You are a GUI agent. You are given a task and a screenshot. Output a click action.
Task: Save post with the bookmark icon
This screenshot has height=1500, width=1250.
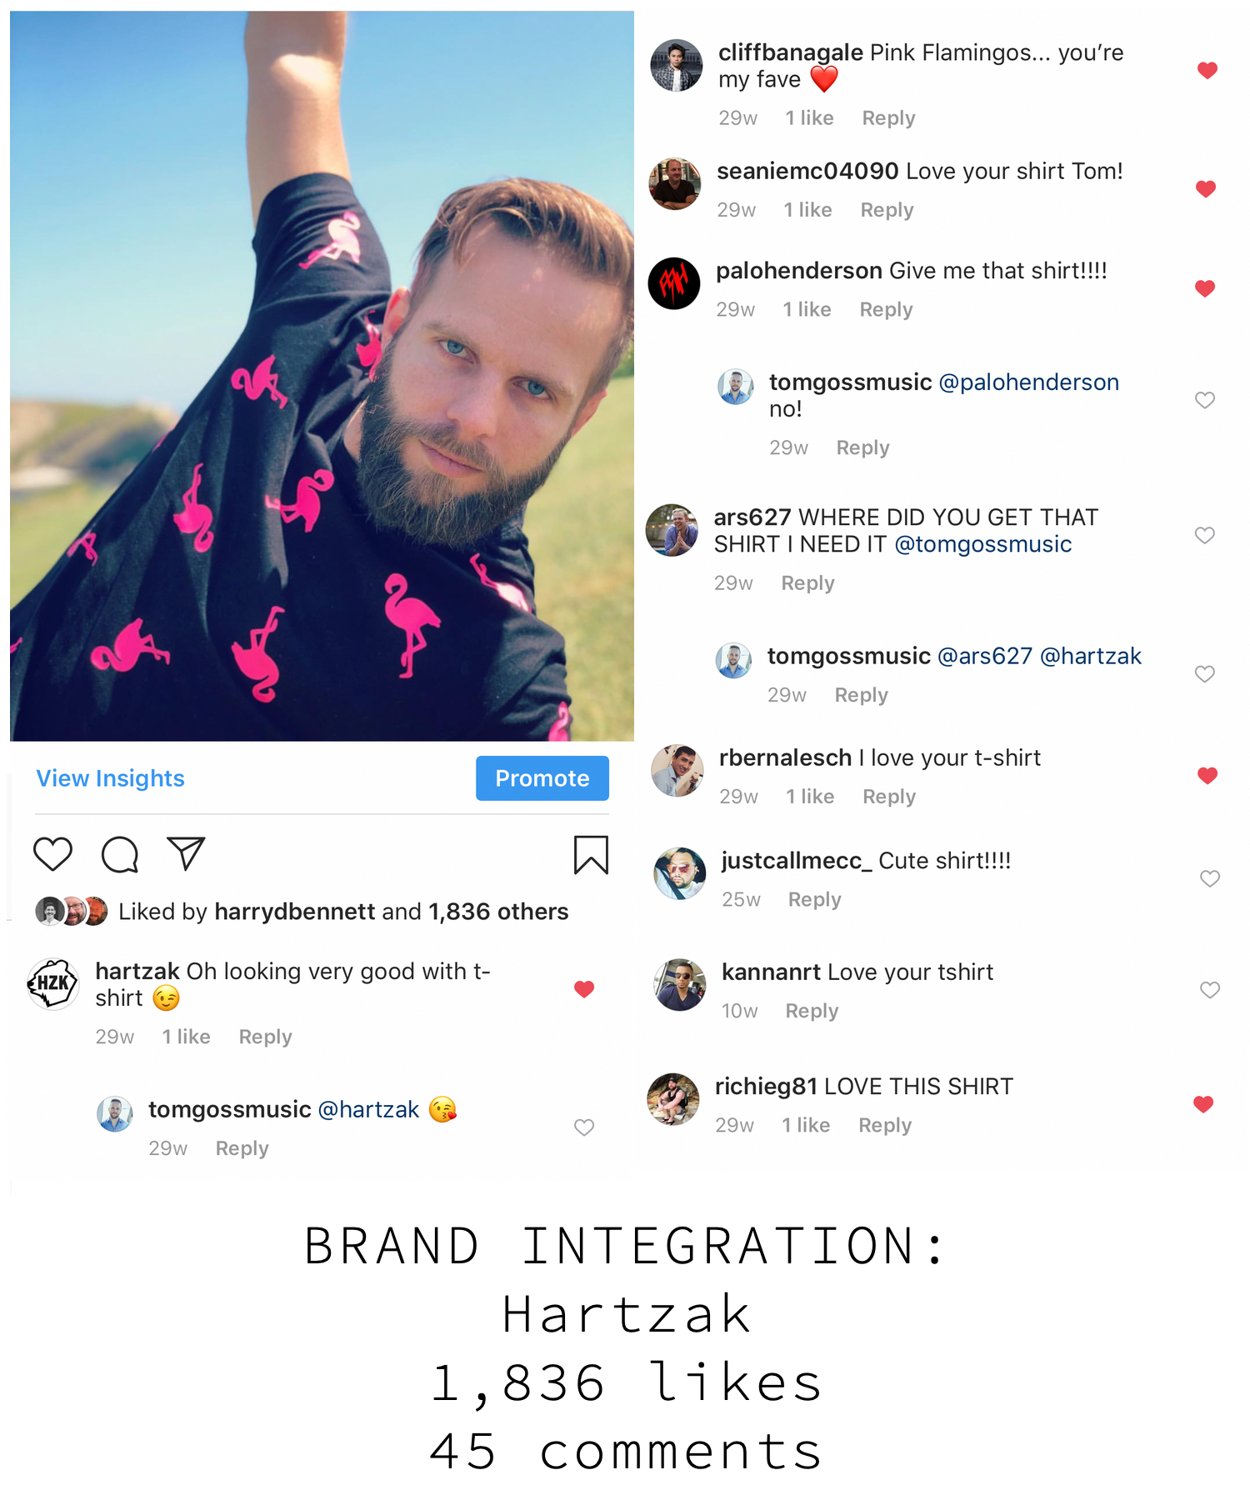591,855
